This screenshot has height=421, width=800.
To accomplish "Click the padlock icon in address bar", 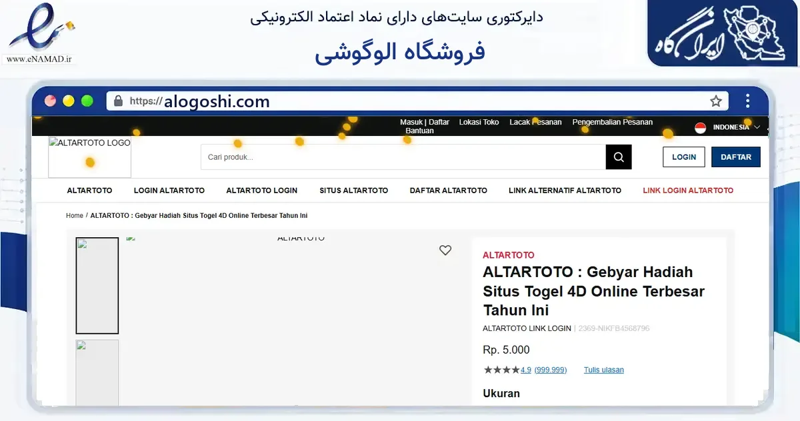I will click(x=119, y=101).
